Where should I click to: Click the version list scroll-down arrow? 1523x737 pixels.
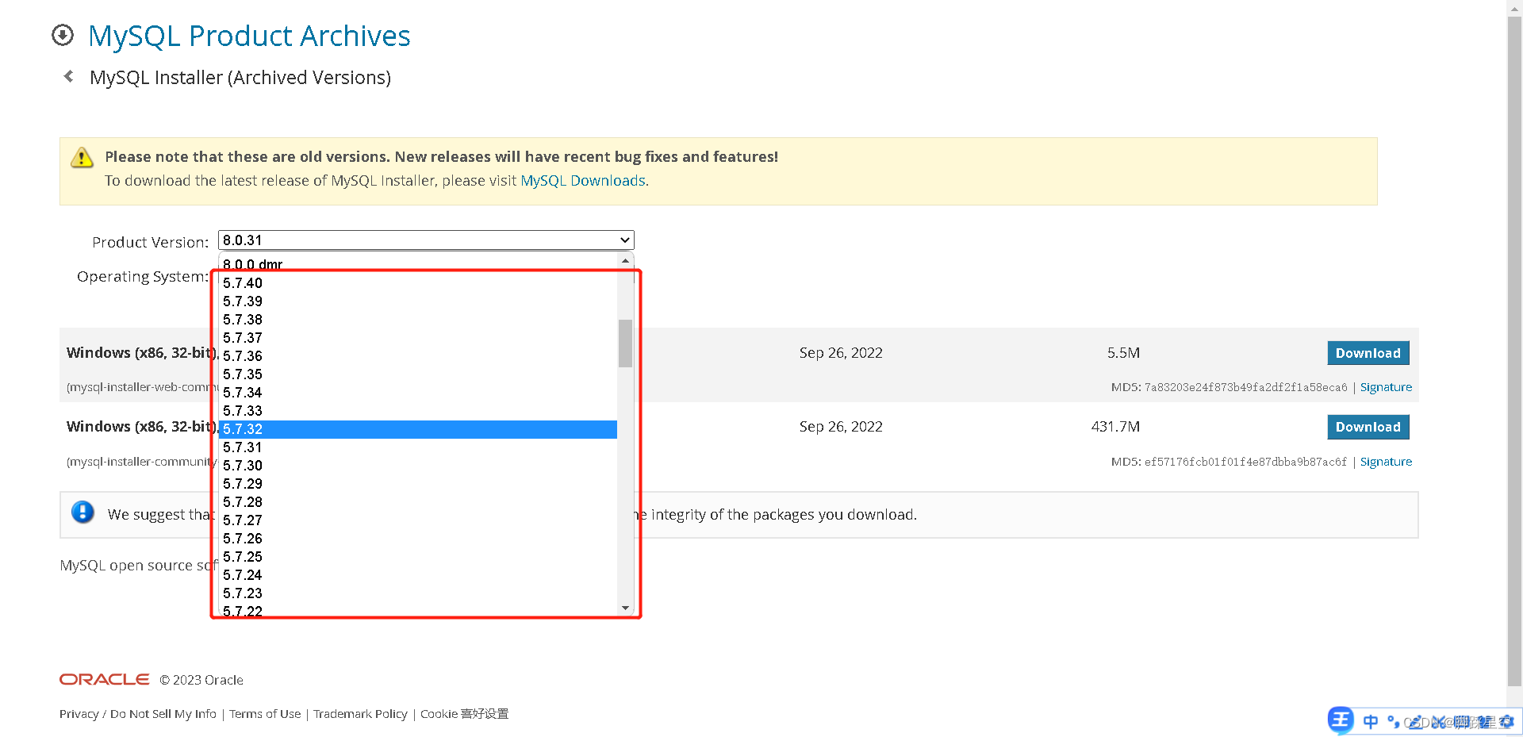pos(625,608)
